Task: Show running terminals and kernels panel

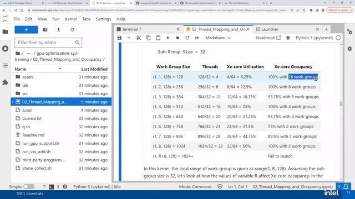Action: 5,49
